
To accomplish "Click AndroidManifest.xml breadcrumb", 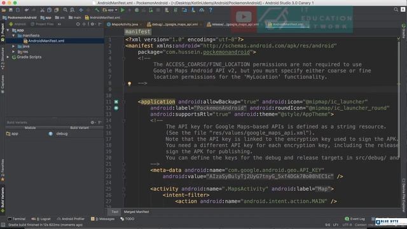I will coord(102,18).
